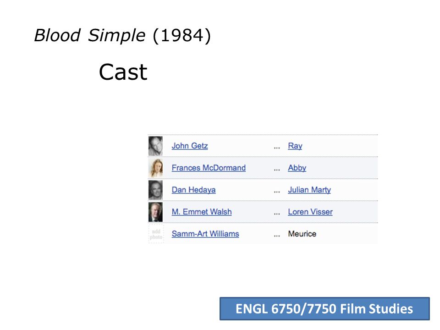440x330 pixels.
Task: Click the Meurice character name
Action: tap(302, 234)
